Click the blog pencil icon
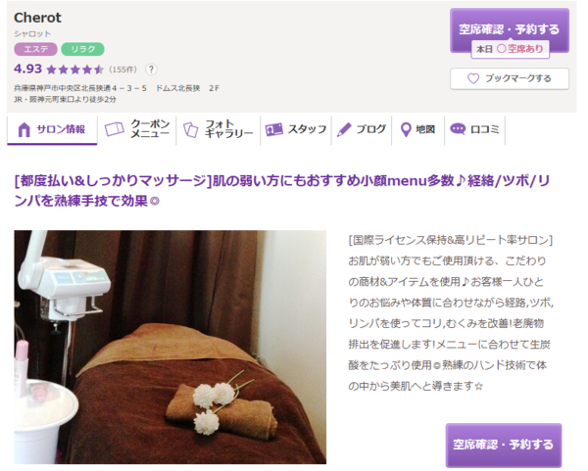Image resolution: width=588 pixels, height=471 pixels. coord(344,129)
